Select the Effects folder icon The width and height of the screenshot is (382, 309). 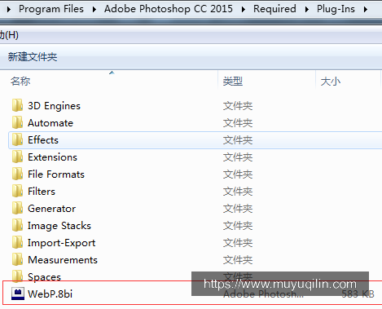coord(17,139)
